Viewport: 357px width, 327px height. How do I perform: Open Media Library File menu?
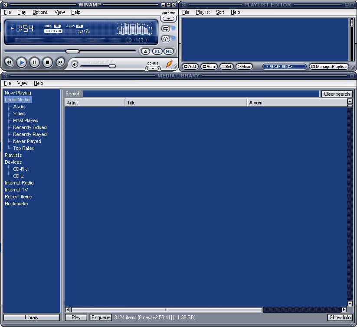tap(7, 83)
